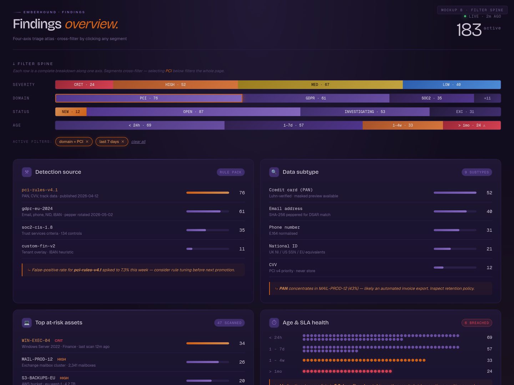Screen dimensions: 514x385
Task: Select the INVESTIGATING status segment
Action: (365, 112)
